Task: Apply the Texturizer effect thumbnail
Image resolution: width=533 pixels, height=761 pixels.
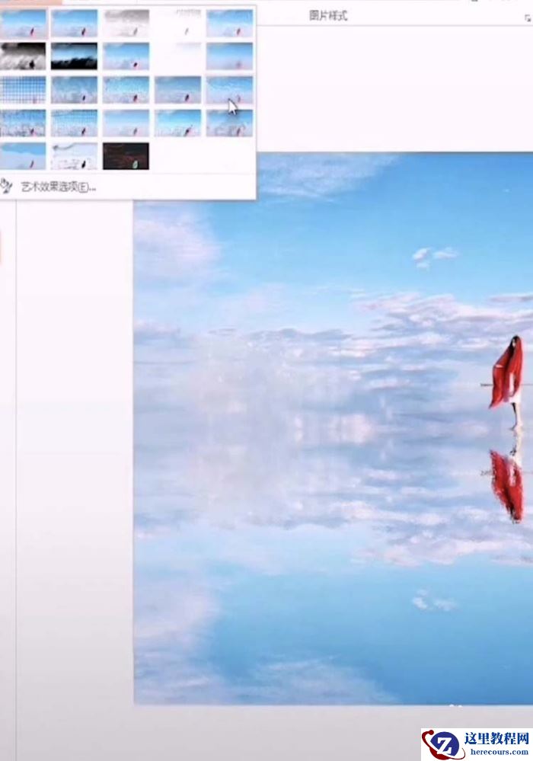Action: coord(74,123)
